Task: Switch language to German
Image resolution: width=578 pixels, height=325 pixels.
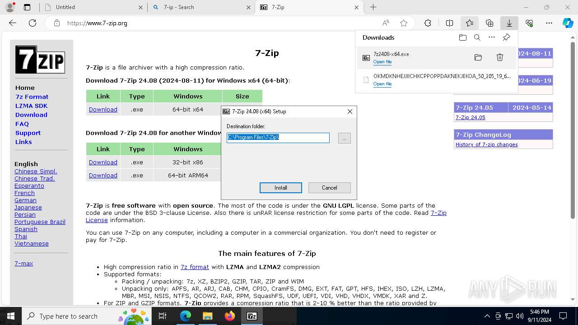Action: click(25, 200)
